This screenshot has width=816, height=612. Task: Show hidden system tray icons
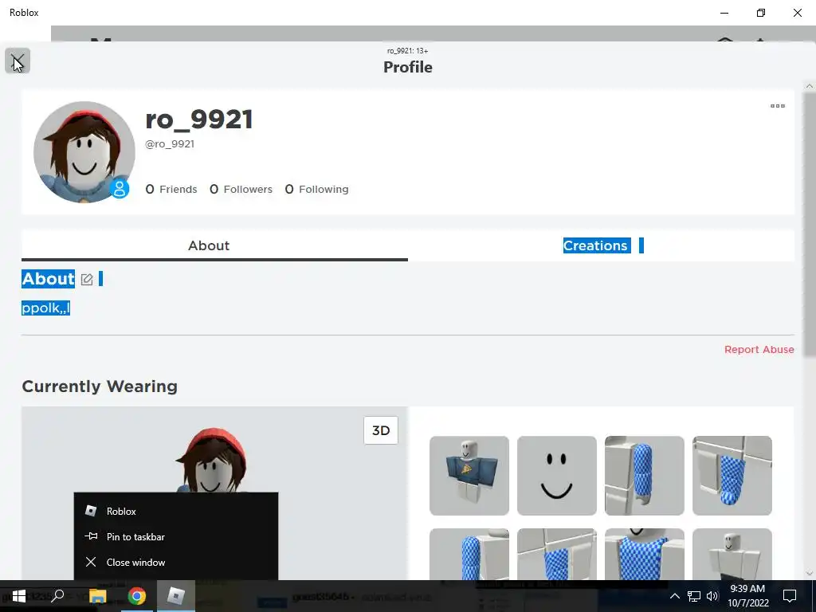coord(674,596)
